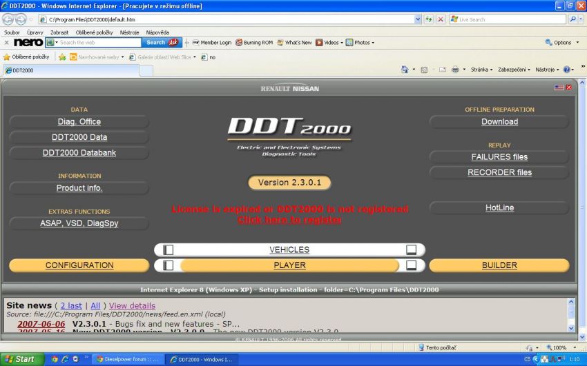Open the Zobrazit menu
This screenshot has height=366, width=587.
click(x=59, y=32)
